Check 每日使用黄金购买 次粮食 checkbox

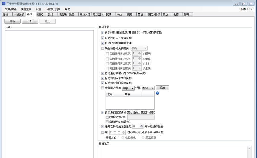click(x=107, y=59)
